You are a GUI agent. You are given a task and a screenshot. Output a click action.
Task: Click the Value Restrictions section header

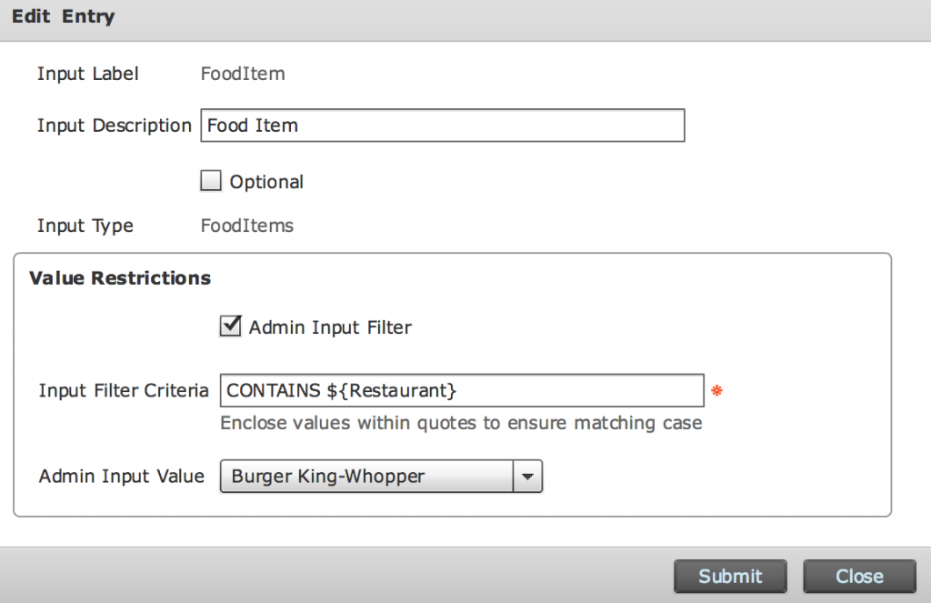tap(119, 278)
